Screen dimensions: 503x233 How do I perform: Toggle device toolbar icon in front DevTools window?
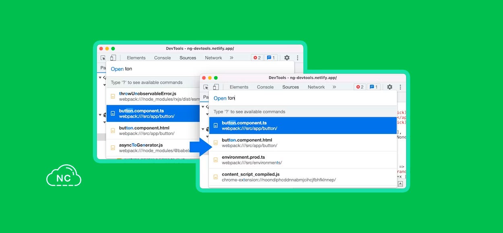(216, 87)
